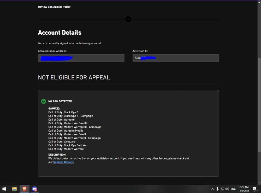Click 'Call of Duty: Modern Warfare III - Campaign'
The height and width of the screenshot is (193, 261).
pyautogui.click(x=75, y=127)
